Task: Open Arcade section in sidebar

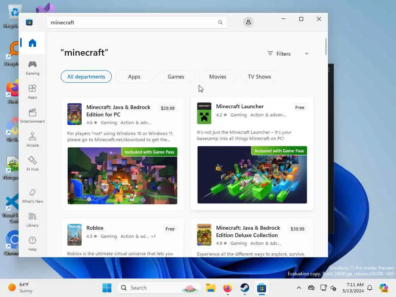Action: click(x=32, y=140)
